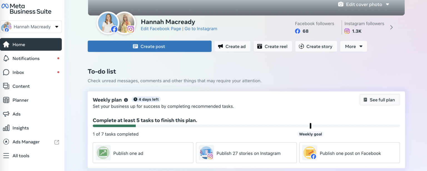Open the Notifications panel

click(x=26, y=58)
